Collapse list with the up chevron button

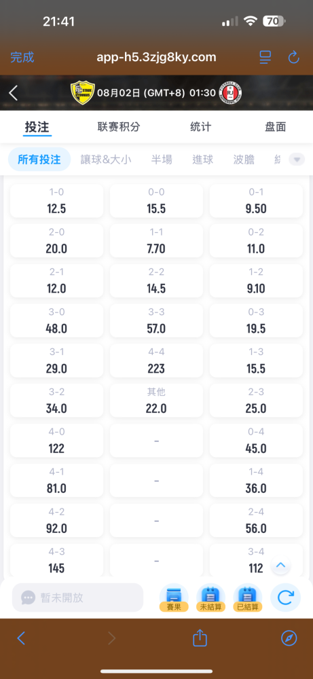click(x=280, y=565)
